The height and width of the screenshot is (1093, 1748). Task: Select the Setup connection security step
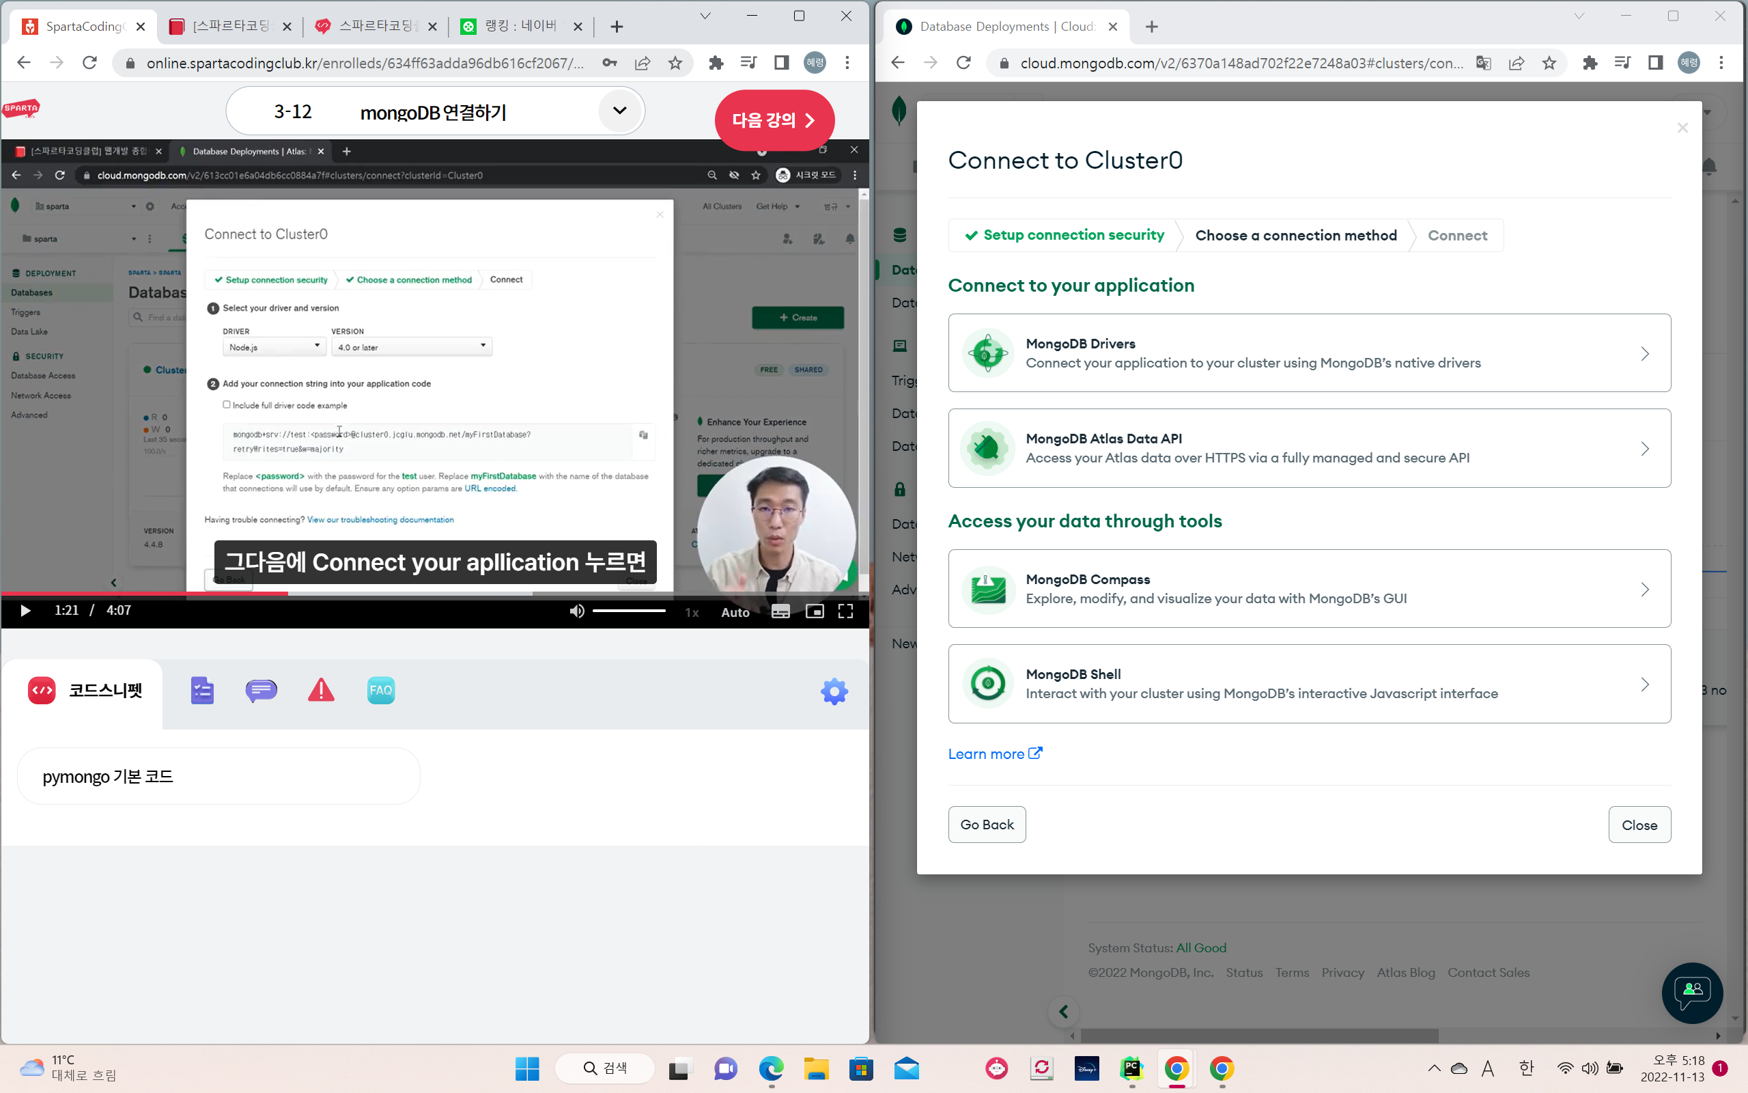(1065, 235)
